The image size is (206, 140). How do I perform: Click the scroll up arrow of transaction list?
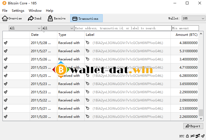pyautogui.click(x=201, y=34)
